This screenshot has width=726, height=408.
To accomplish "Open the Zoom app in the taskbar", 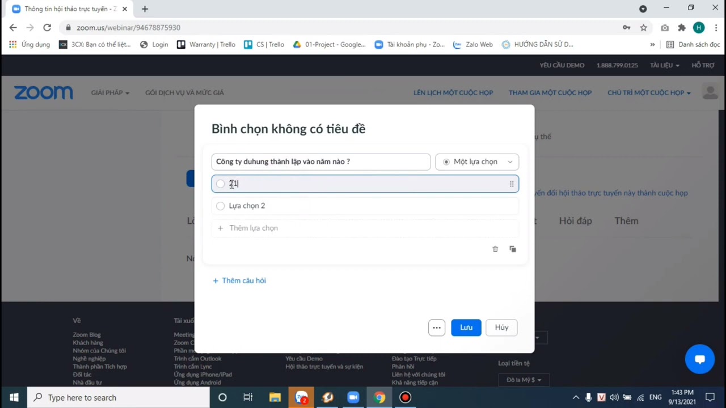I will click(x=353, y=397).
